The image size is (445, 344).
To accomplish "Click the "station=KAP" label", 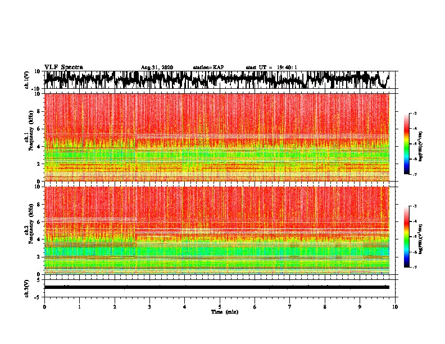I will click(x=208, y=67).
